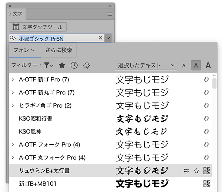Screen dimensions: 222x192
Task: Select the ヒラギノ角ゴ Pro (2) font name
Action: coord(45,105)
